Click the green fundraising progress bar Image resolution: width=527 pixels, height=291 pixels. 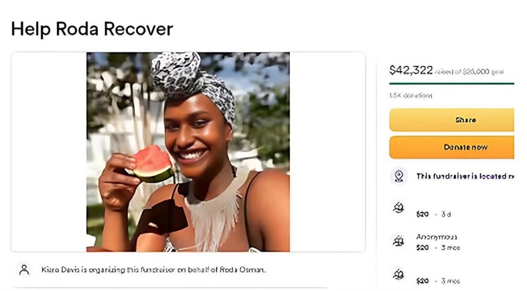451,83
